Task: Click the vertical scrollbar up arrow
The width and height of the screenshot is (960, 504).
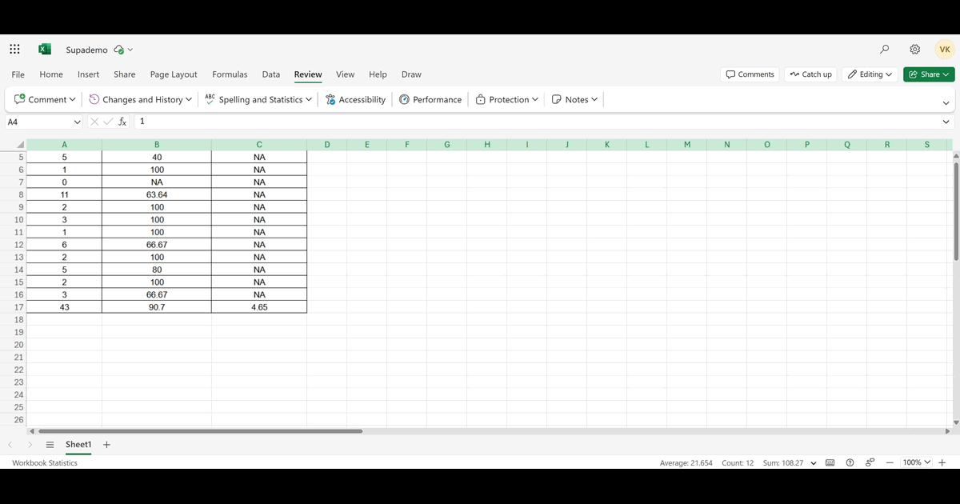Action: (x=956, y=154)
